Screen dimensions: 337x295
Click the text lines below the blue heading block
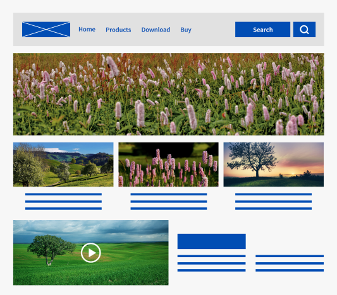211,263
